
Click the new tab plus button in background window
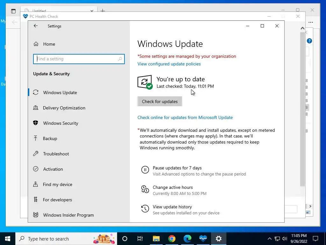[103, 10]
